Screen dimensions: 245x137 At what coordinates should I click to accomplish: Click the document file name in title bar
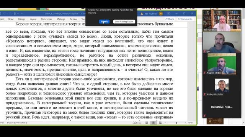tap(61, 14)
